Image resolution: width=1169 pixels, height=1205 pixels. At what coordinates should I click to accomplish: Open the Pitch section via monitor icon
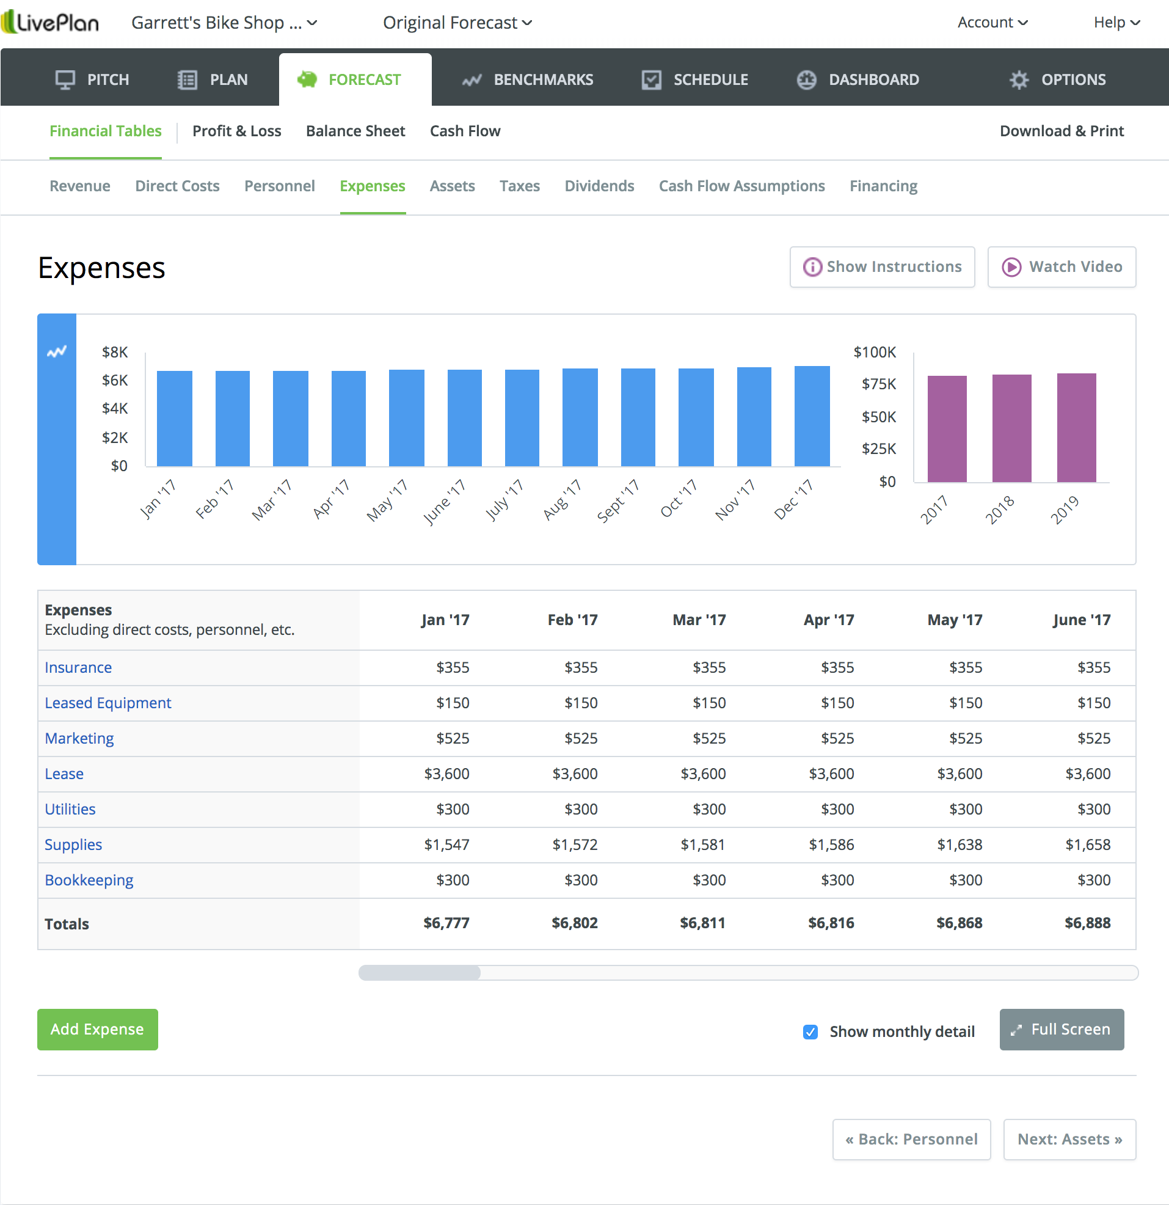tap(64, 79)
